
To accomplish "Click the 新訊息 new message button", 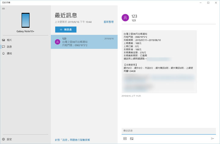I will (66, 30).
